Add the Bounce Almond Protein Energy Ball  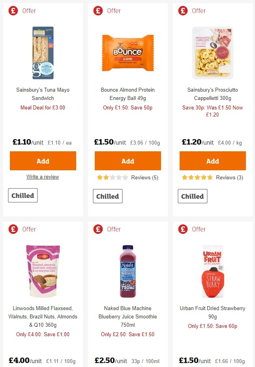(x=127, y=161)
